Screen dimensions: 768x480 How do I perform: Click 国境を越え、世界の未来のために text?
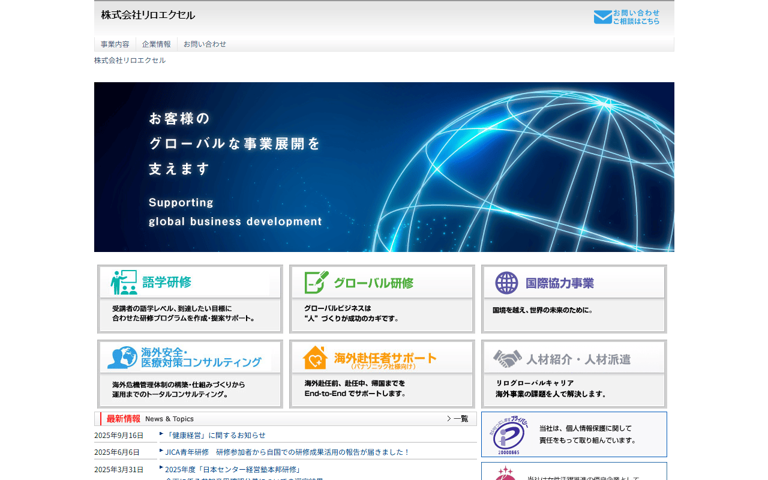click(543, 310)
